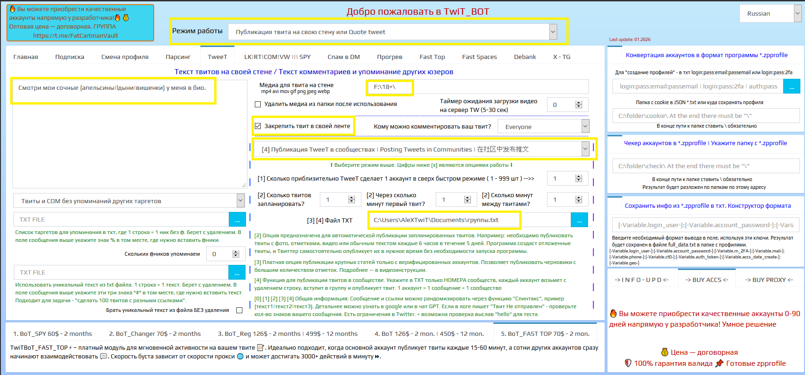The height and width of the screenshot is (375, 805).
Task: Select '5. BoT_FAST TOP 70$' tab
Action: point(545,333)
